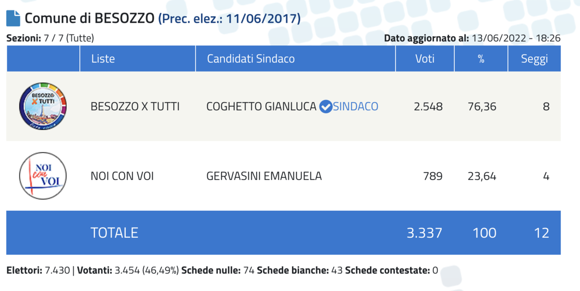Click the document icon beside Comune di BESOZZO

click(13, 18)
